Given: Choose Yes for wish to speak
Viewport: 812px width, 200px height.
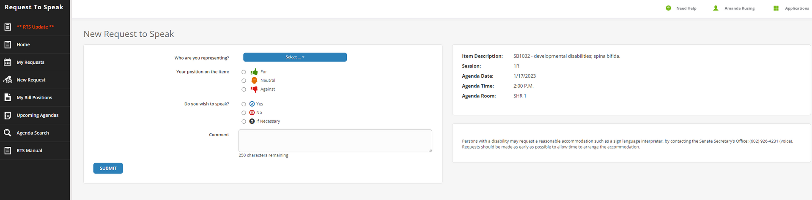Looking at the screenshot, I should click(x=244, y=104).
